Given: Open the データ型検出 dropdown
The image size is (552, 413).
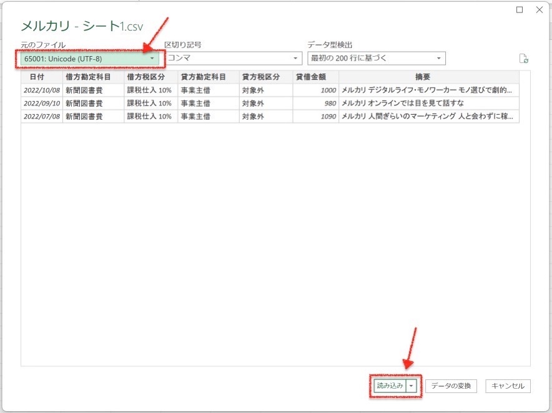Looking at the screenshot, I should click(x=377, y=59).
